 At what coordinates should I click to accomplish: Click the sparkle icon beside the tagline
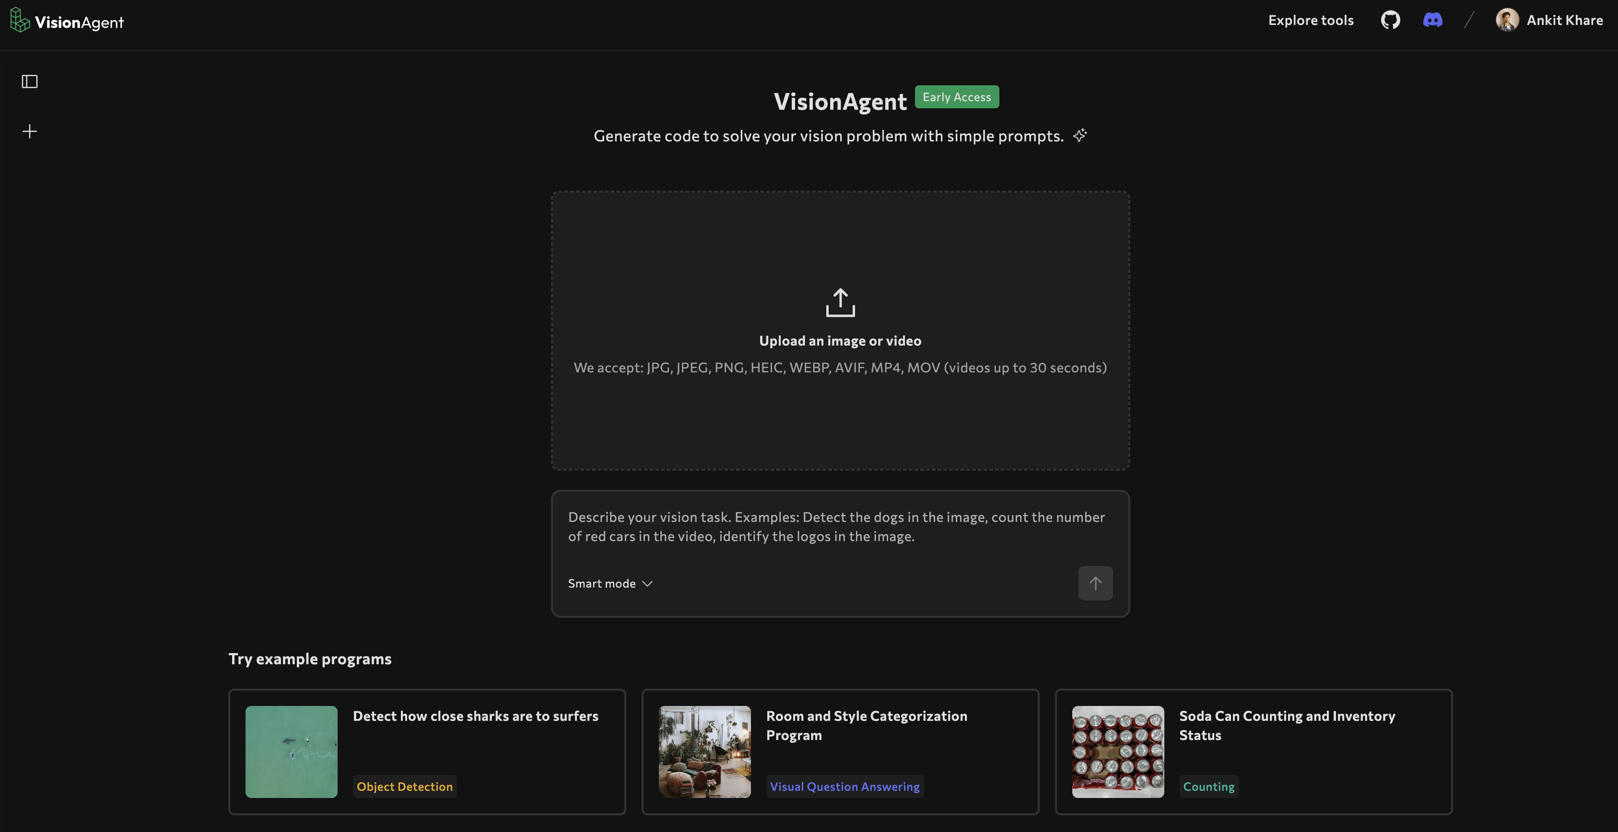pos(1080,136)
